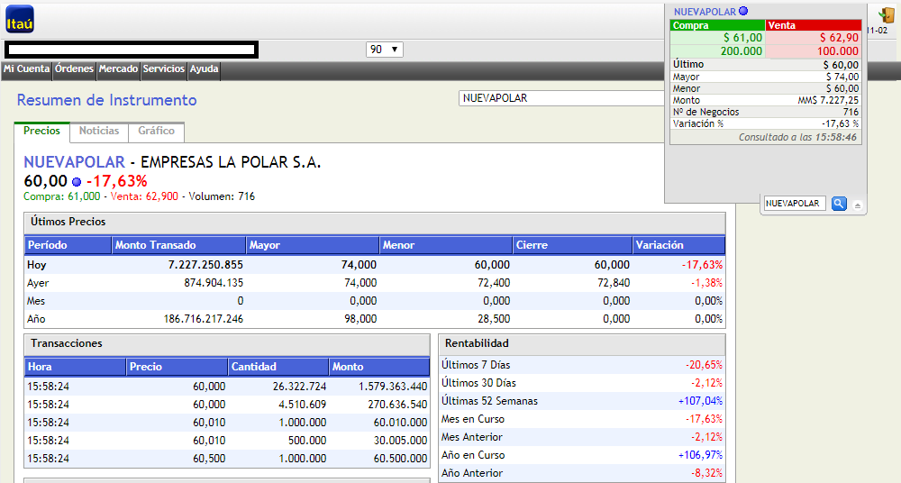Click the Últimas 52 Semanas label
The height and width of the screenshot is (483, 901).
point(489,401)
